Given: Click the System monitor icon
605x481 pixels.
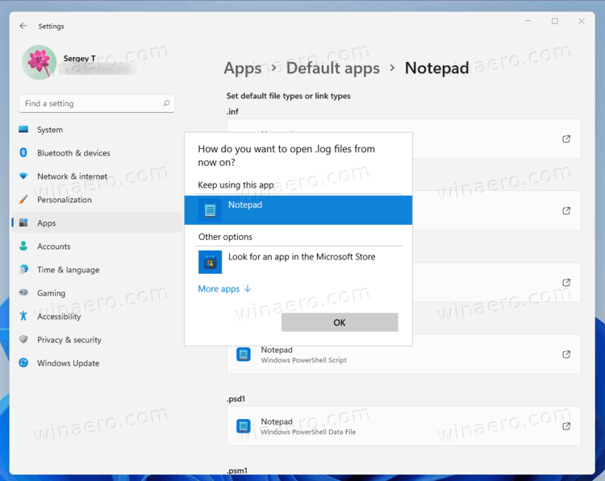Looking at the screenshot, I should [x=23, y=130].
